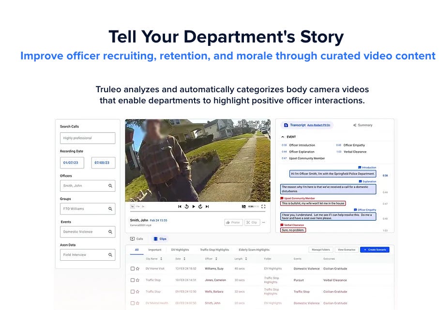Screen dimensions: 439x310
Task: Click the Feb 24 15:55 timestamp
Action: 158,220
